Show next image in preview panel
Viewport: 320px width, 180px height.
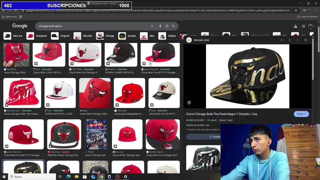289,40
